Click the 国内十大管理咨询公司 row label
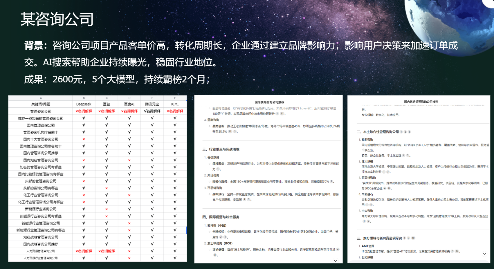Screen dimensions: 494x269 tap(41, 139)
